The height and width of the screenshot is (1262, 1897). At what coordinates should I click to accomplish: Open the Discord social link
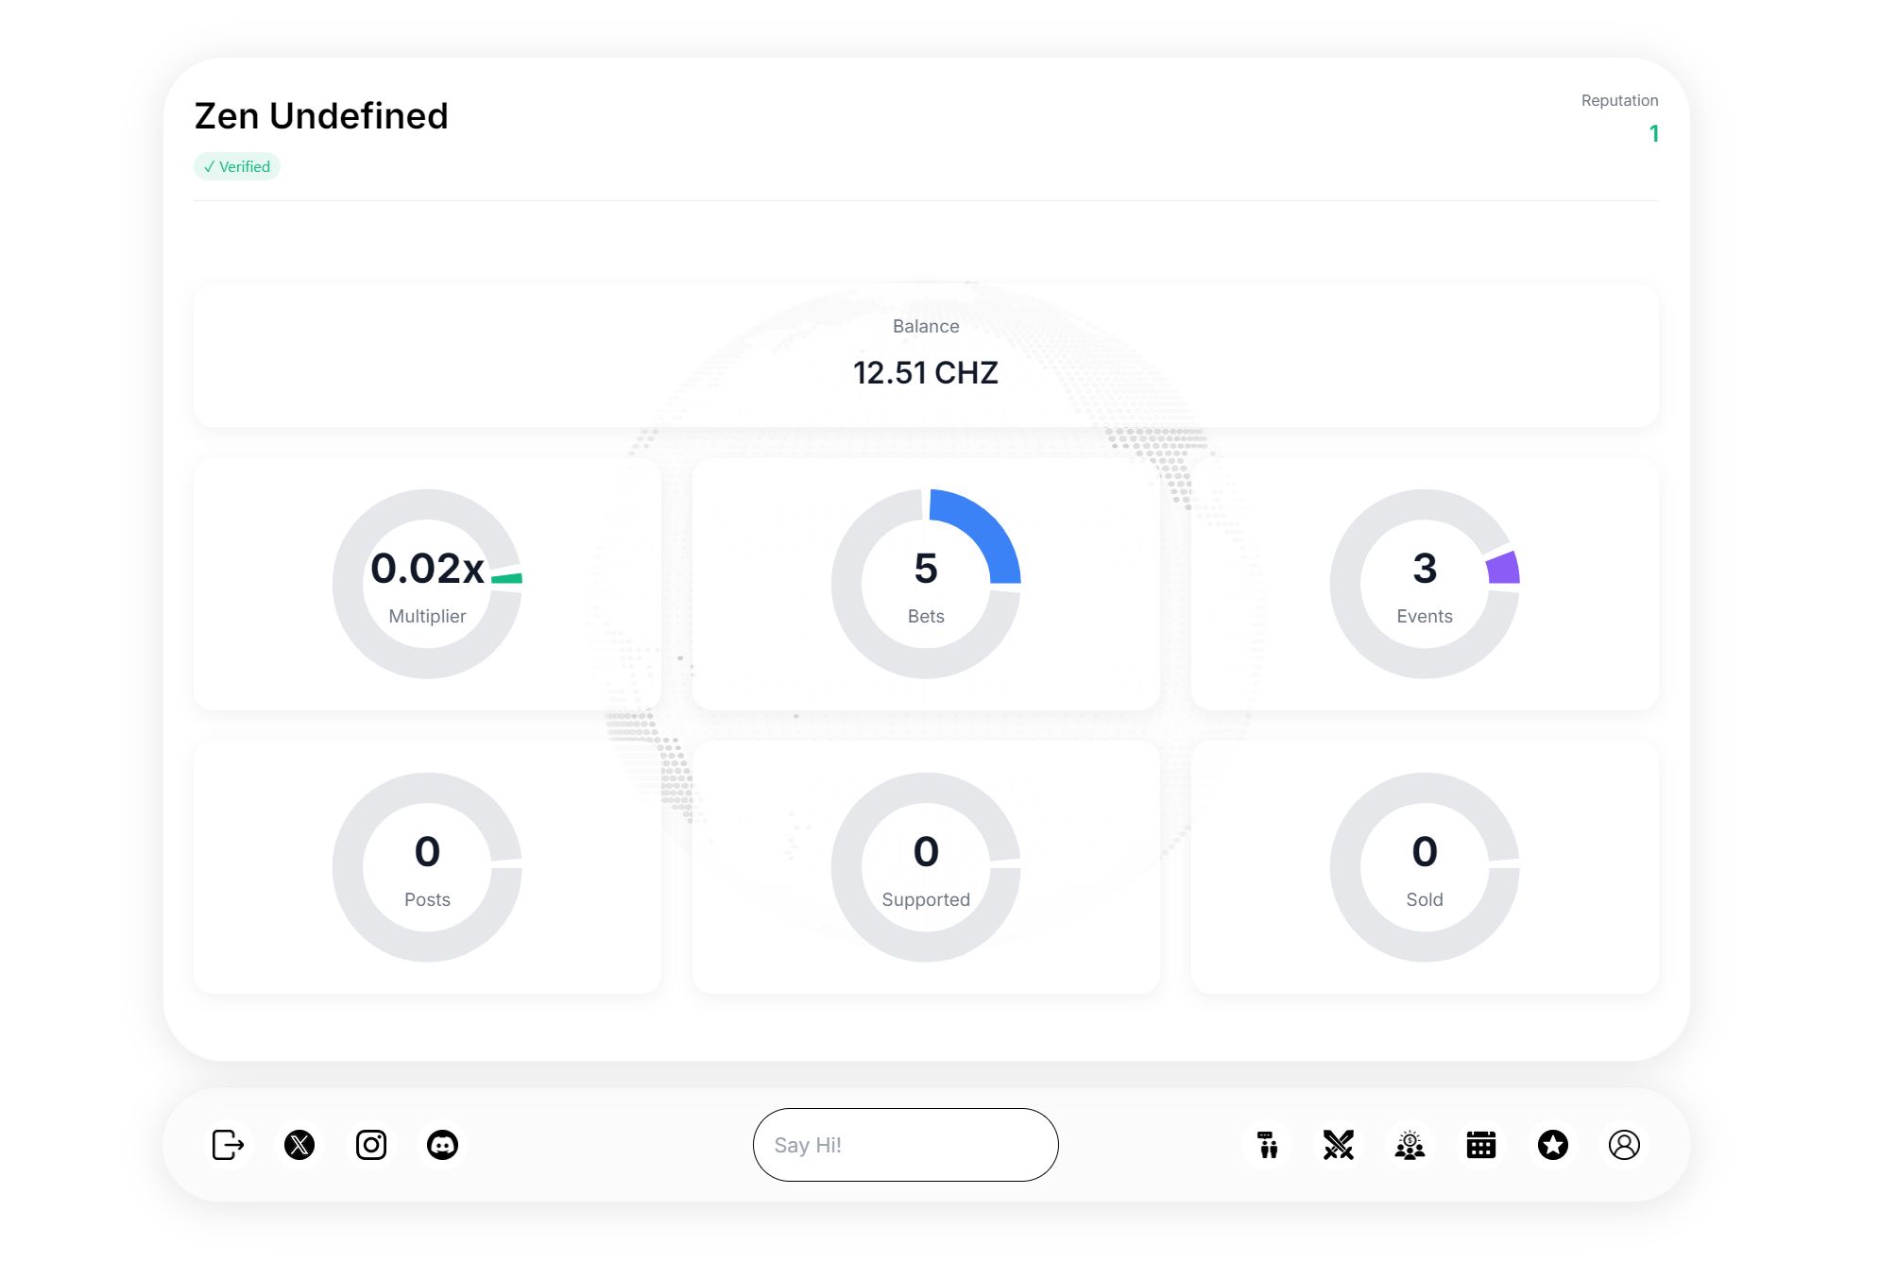tap(442, 1144)
